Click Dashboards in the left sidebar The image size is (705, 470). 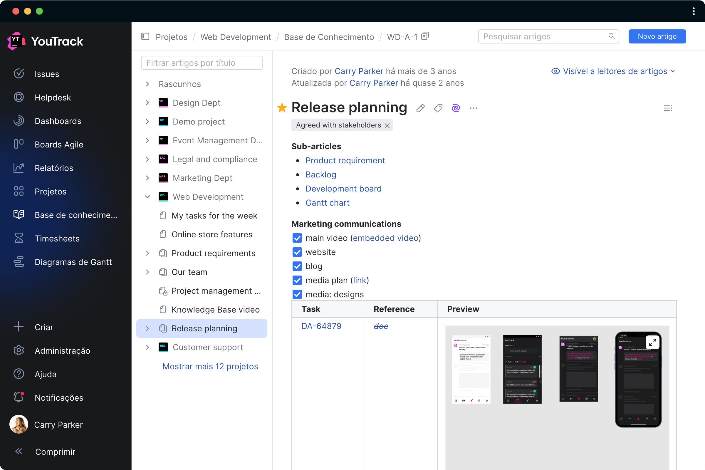click(x=58, y=121)
